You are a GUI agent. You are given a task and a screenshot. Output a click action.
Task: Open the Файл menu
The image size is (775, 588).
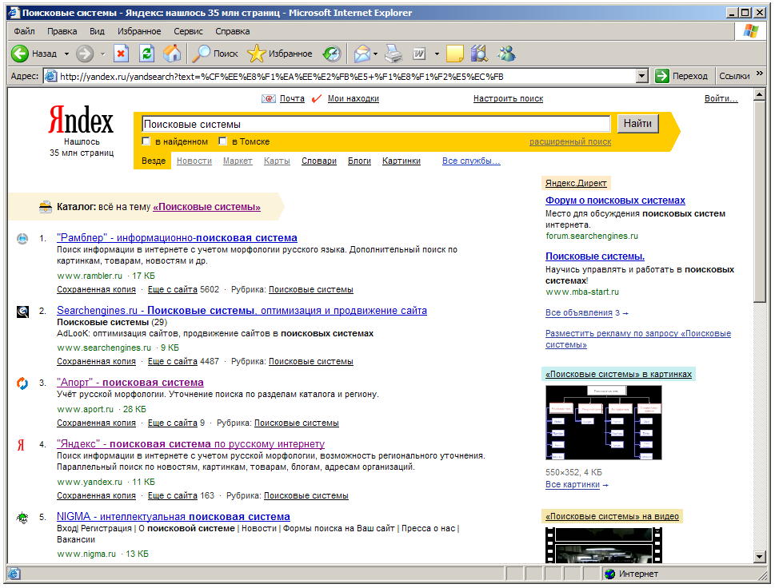pyautogui.click(x=24, y=31)
